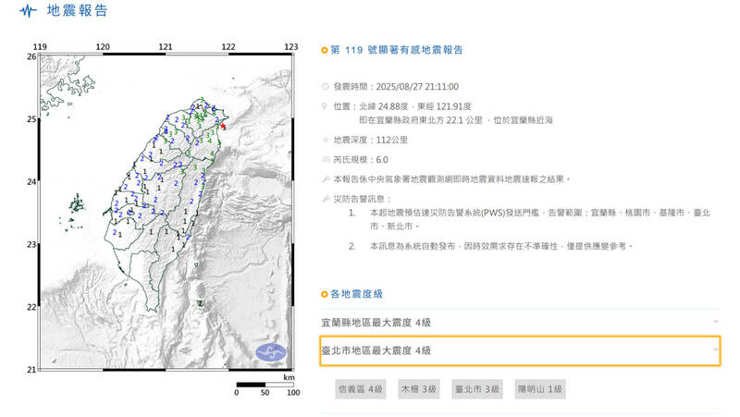Click the location pin icon next to 位置

tap(325, 106)
